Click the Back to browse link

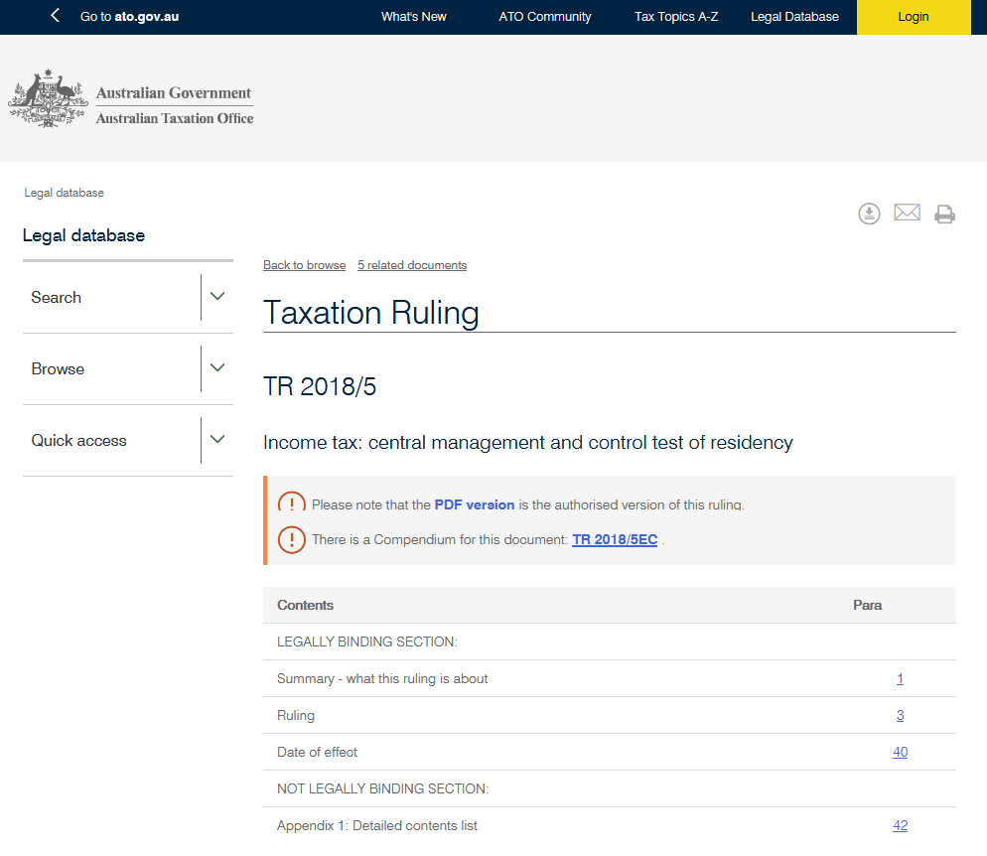click(304, 265)
